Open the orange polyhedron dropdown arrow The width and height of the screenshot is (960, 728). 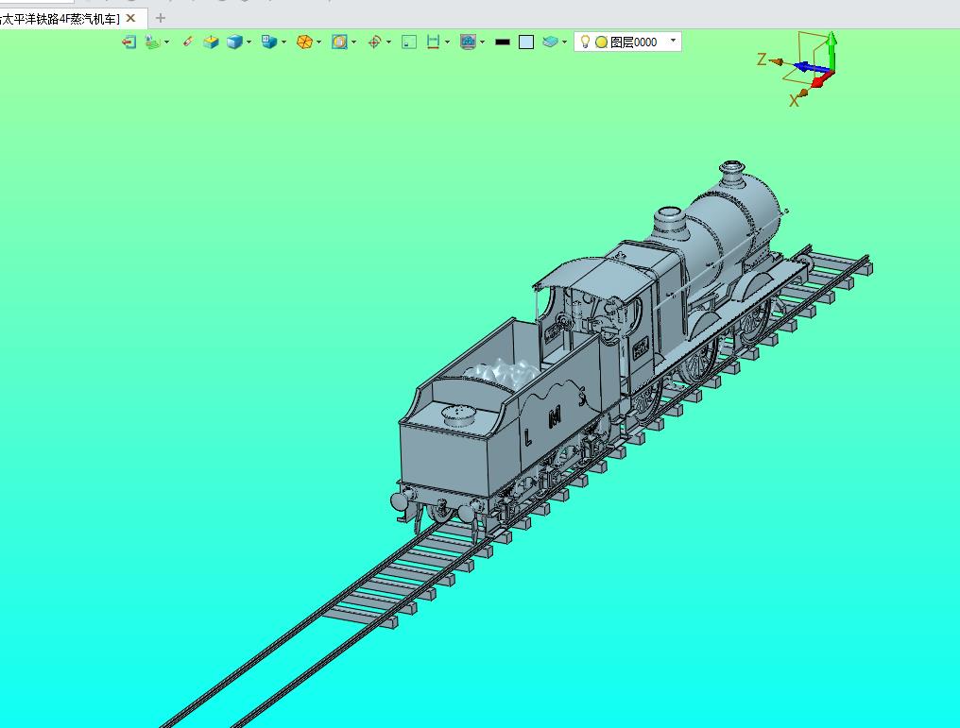point(319,42)
